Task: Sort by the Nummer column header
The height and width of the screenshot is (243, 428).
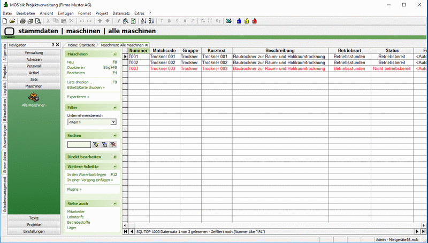Action: (x=139, y=51)
